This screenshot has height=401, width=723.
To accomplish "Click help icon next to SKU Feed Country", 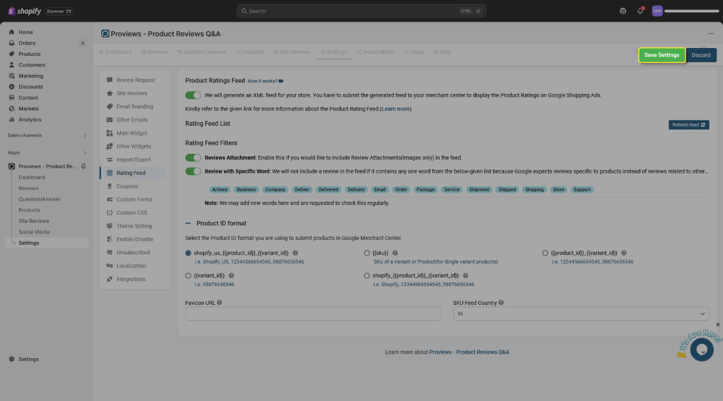I will [x=501, y=303].
